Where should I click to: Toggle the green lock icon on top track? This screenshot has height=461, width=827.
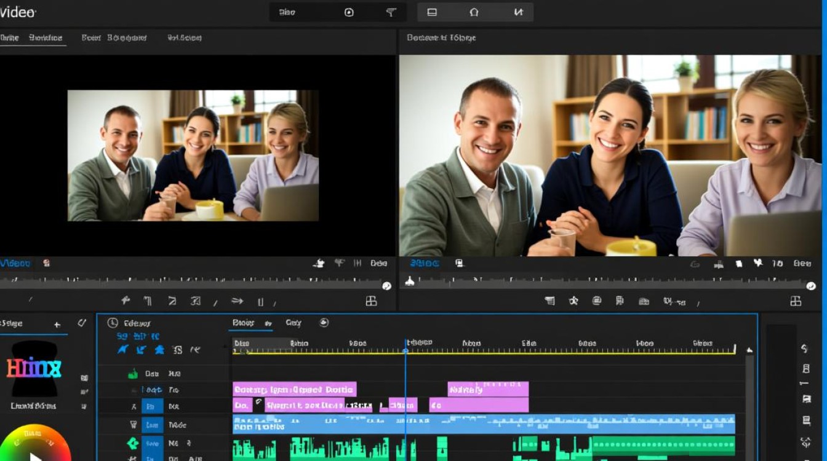pos(132,374)
